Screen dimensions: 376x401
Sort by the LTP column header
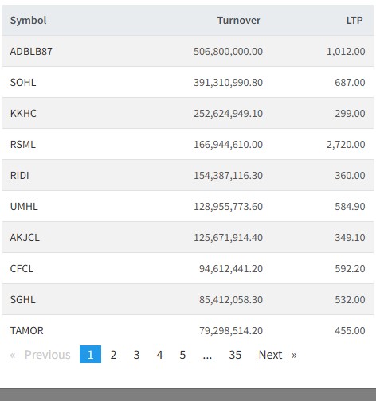[354, 21]
